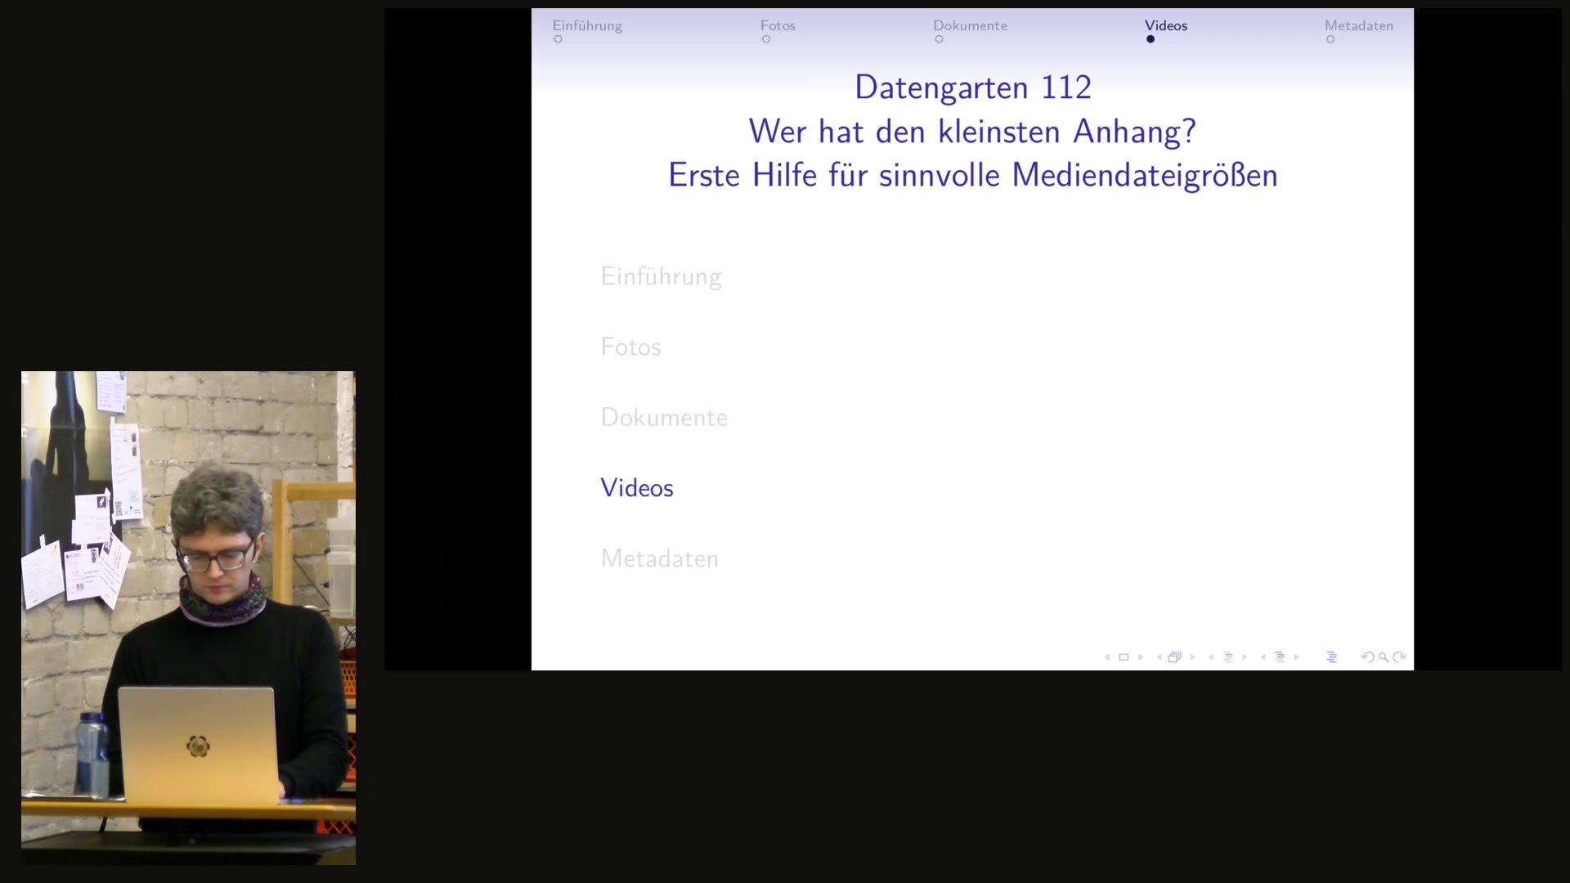
Task: Click the navigation dot under Einführung
Action: (x=558, y=39)
